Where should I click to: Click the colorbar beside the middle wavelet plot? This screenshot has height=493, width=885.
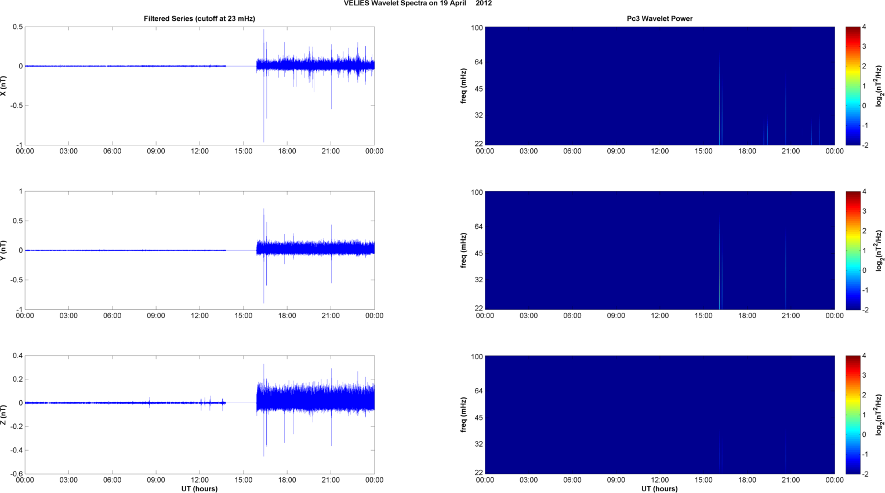tap(853, 250)
